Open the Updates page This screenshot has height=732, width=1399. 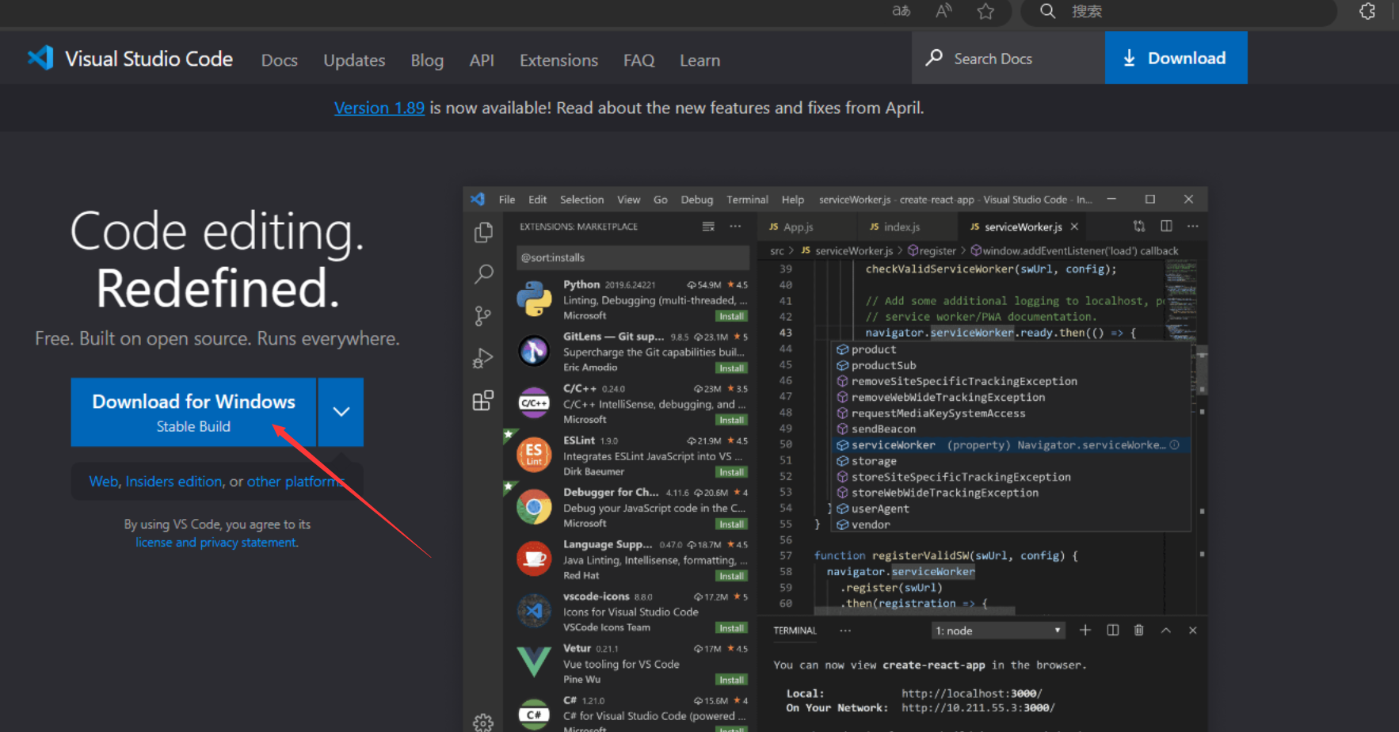tap(354, 60)
